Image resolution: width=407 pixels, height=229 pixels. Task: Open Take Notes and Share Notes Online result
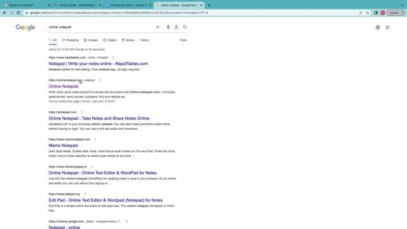(x=99, y=118)
